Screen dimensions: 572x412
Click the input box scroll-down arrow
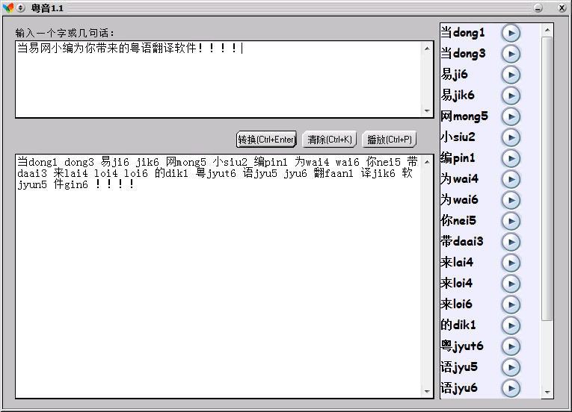428,111
